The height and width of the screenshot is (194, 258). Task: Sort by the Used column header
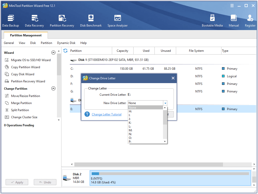pyautogui.click(x=144, y=51)
